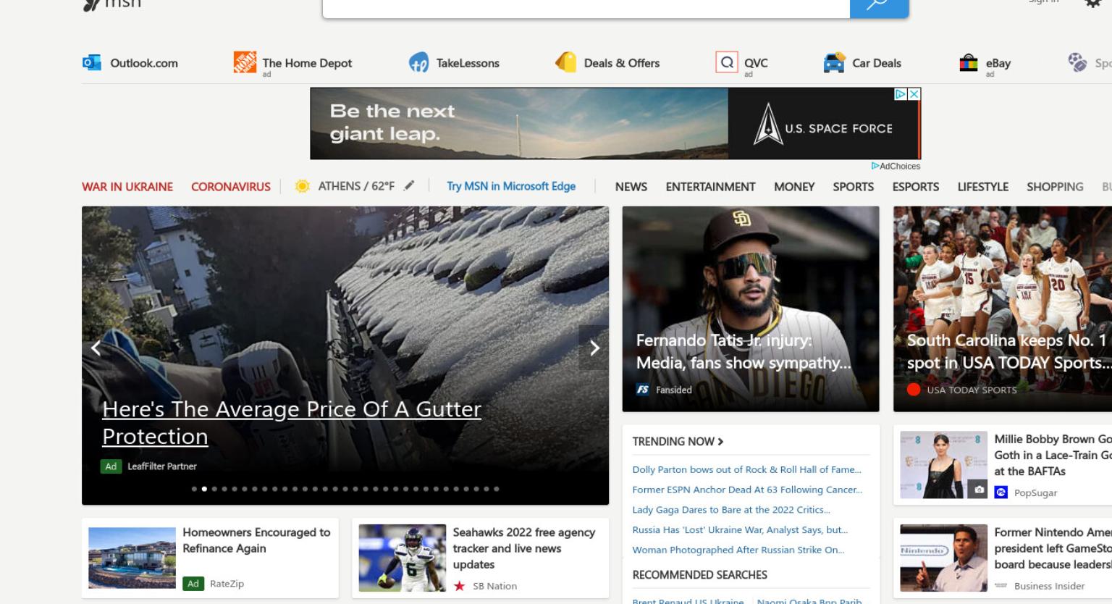Select the LIFESTYLE tab
Viewport: 1112px width, 604px height.
(x=982, y=187)
